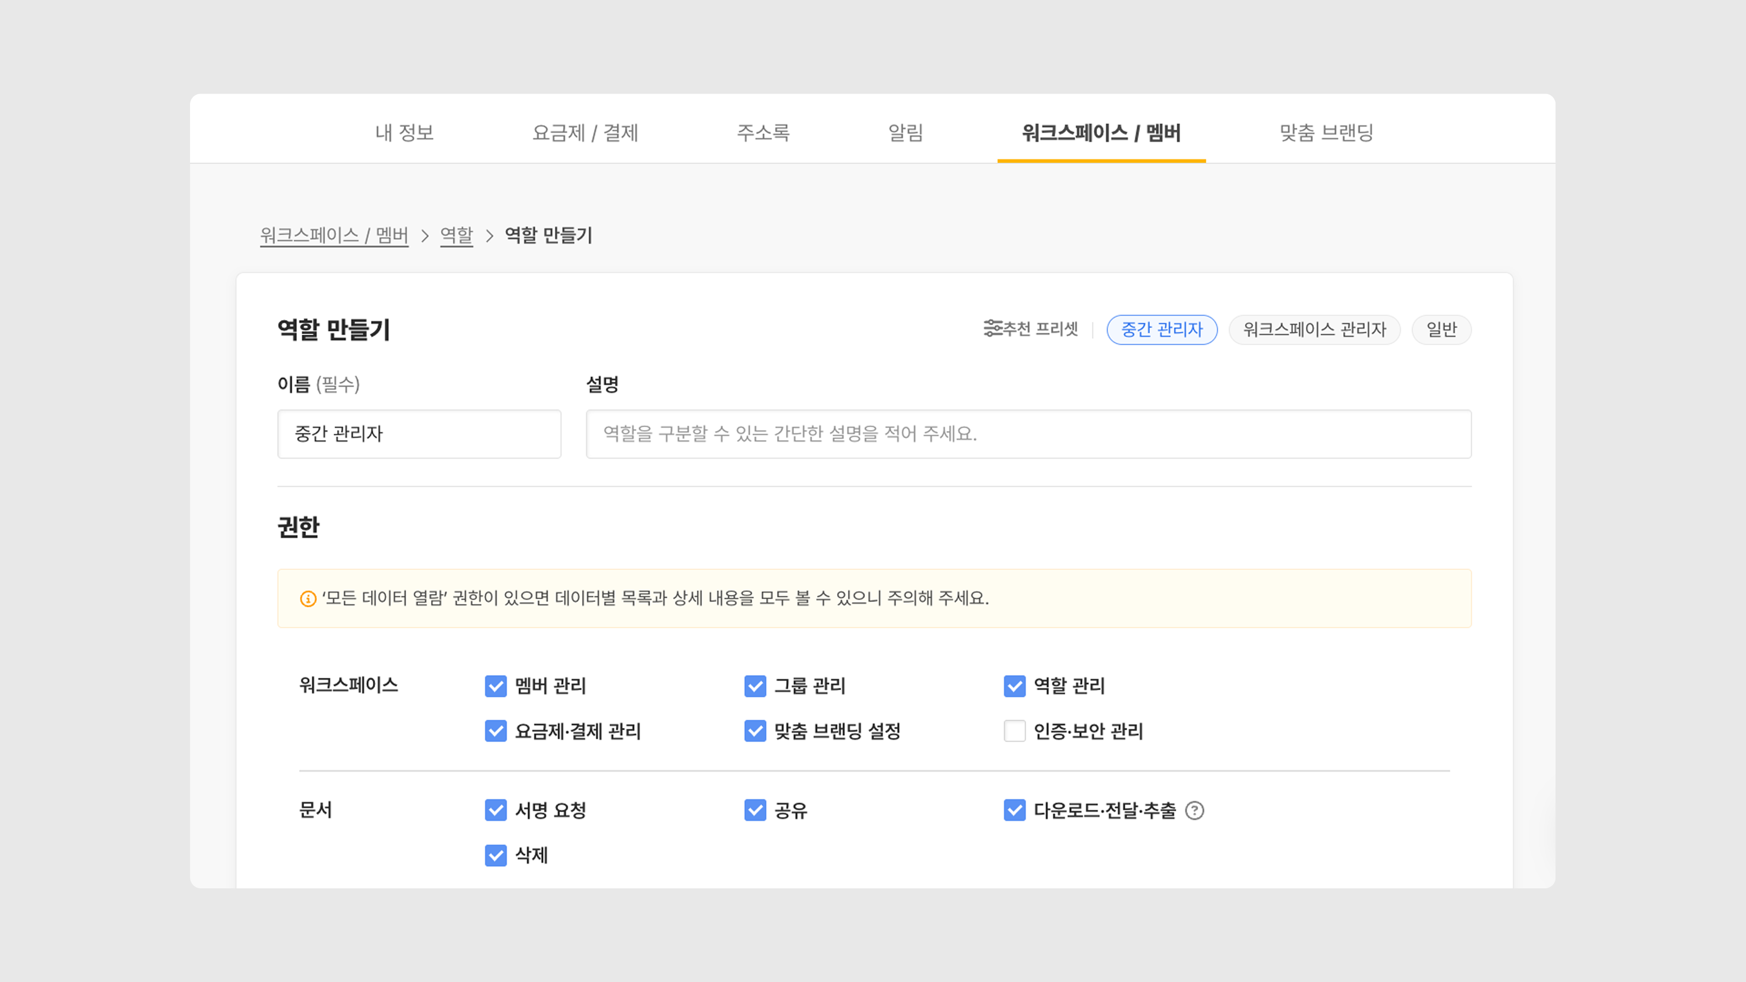
Task: Click the recommended preset filter icon
Action: (x=992, y=329)
